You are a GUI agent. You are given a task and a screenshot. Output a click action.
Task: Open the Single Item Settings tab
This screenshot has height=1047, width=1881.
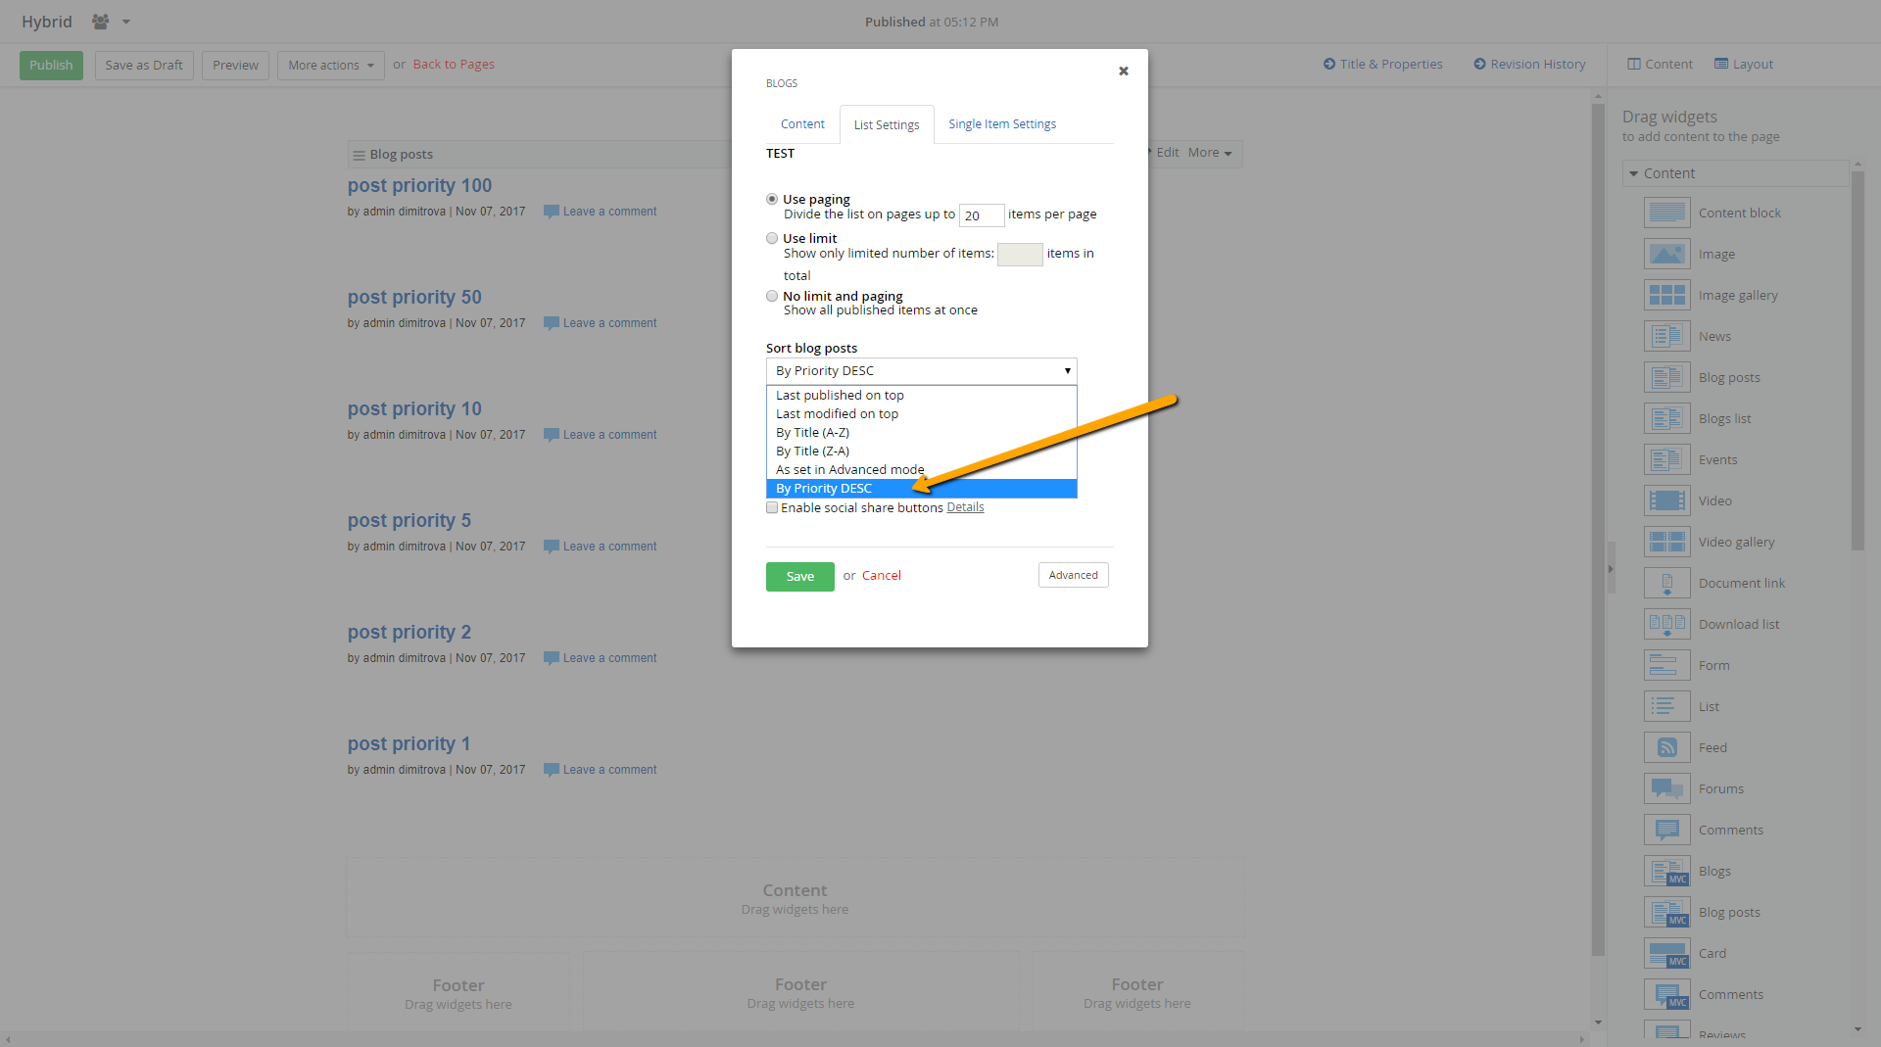tap(1002, 124)
